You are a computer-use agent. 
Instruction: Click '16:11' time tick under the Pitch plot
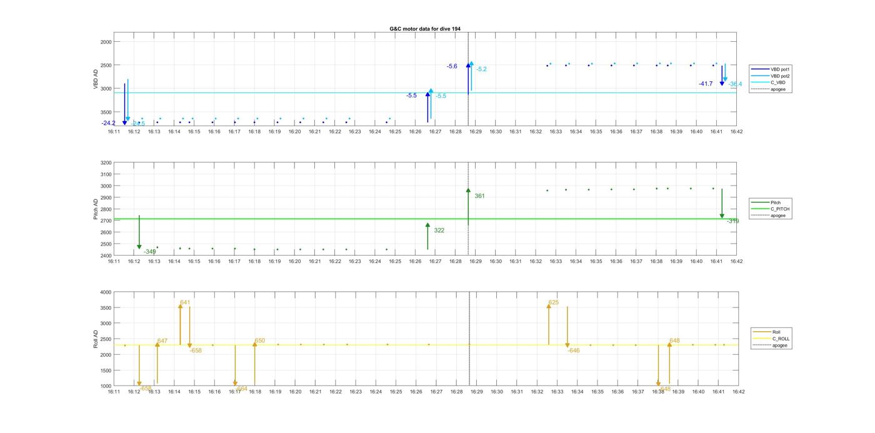[x=114, y=262]
